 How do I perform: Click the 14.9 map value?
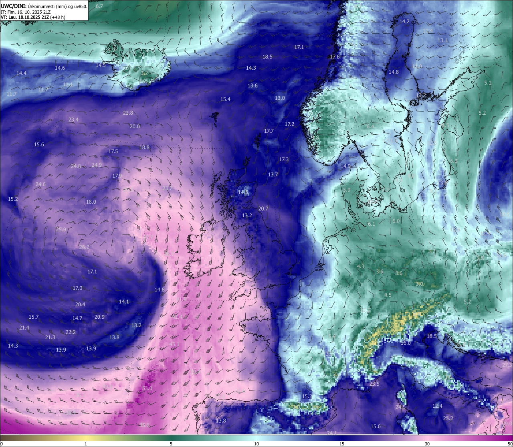pyautogui.click(x=345, y=166)
